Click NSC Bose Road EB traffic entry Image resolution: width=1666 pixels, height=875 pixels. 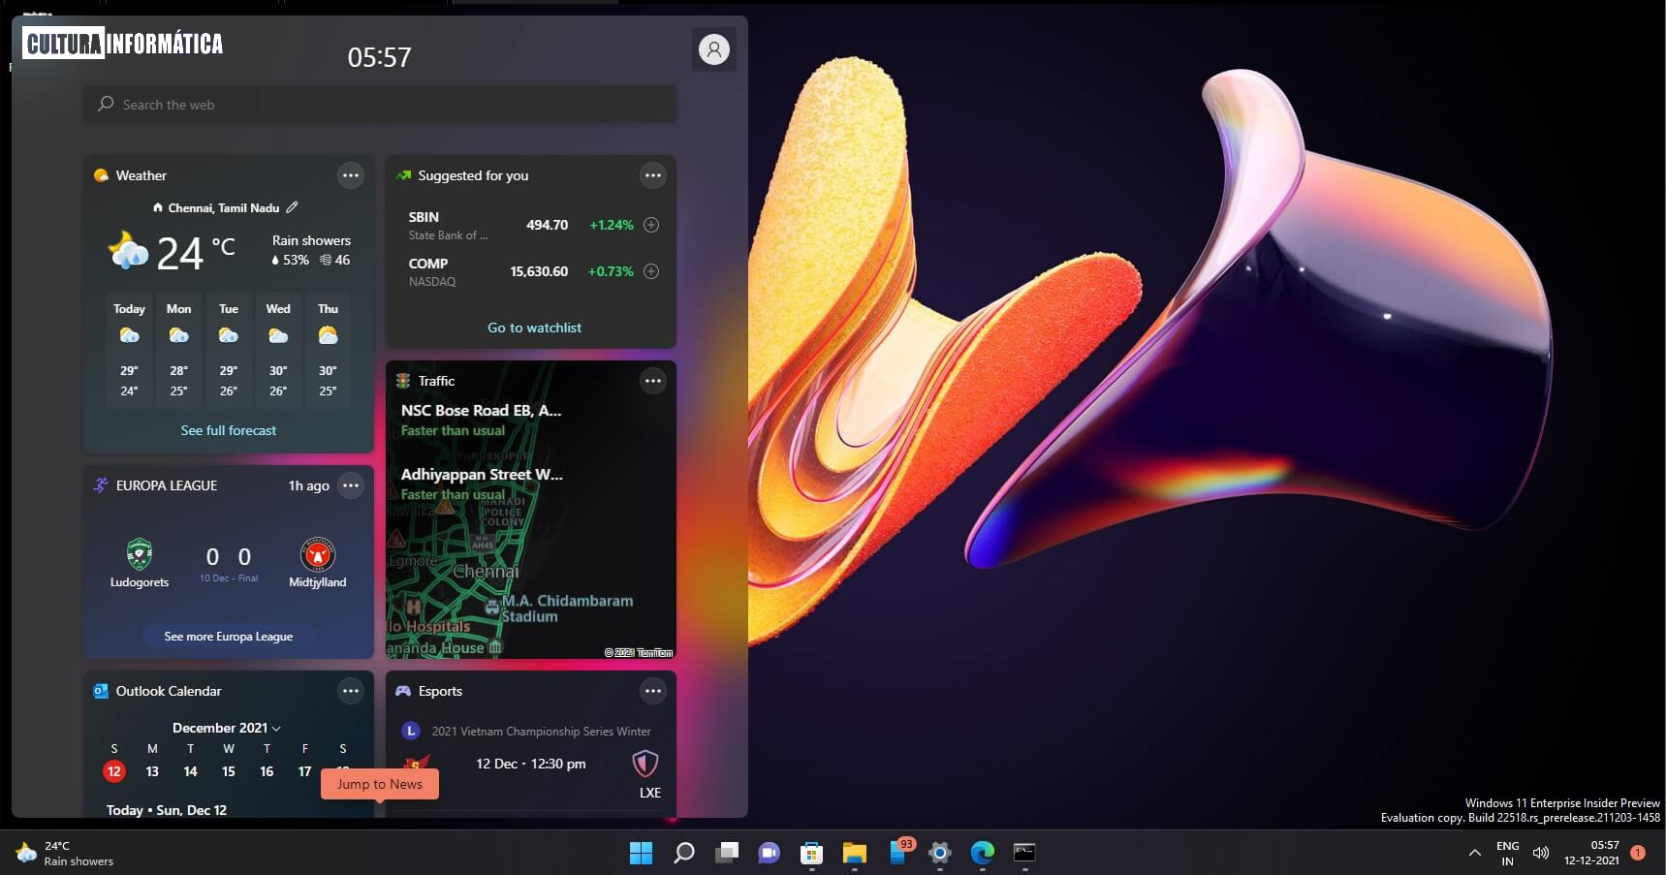[x=482, y=420]
